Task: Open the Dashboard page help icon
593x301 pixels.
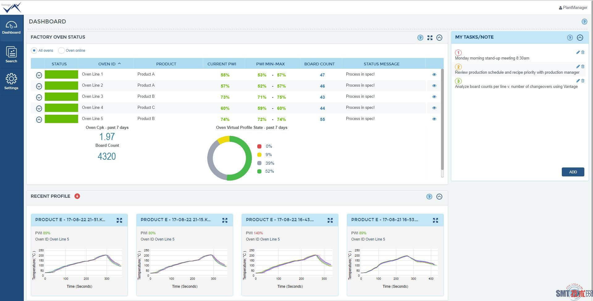Action: point(584,22)
